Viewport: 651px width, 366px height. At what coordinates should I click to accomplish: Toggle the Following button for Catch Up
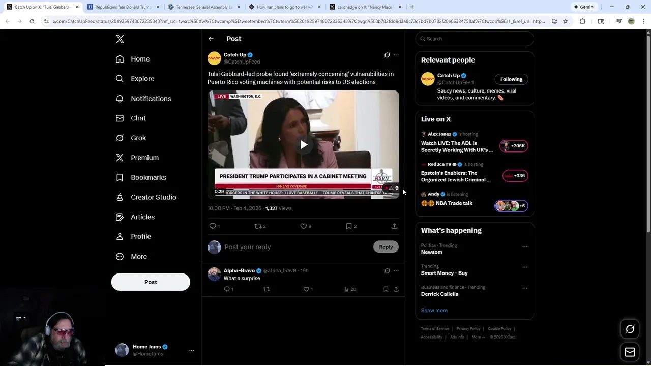coord(511,79)
